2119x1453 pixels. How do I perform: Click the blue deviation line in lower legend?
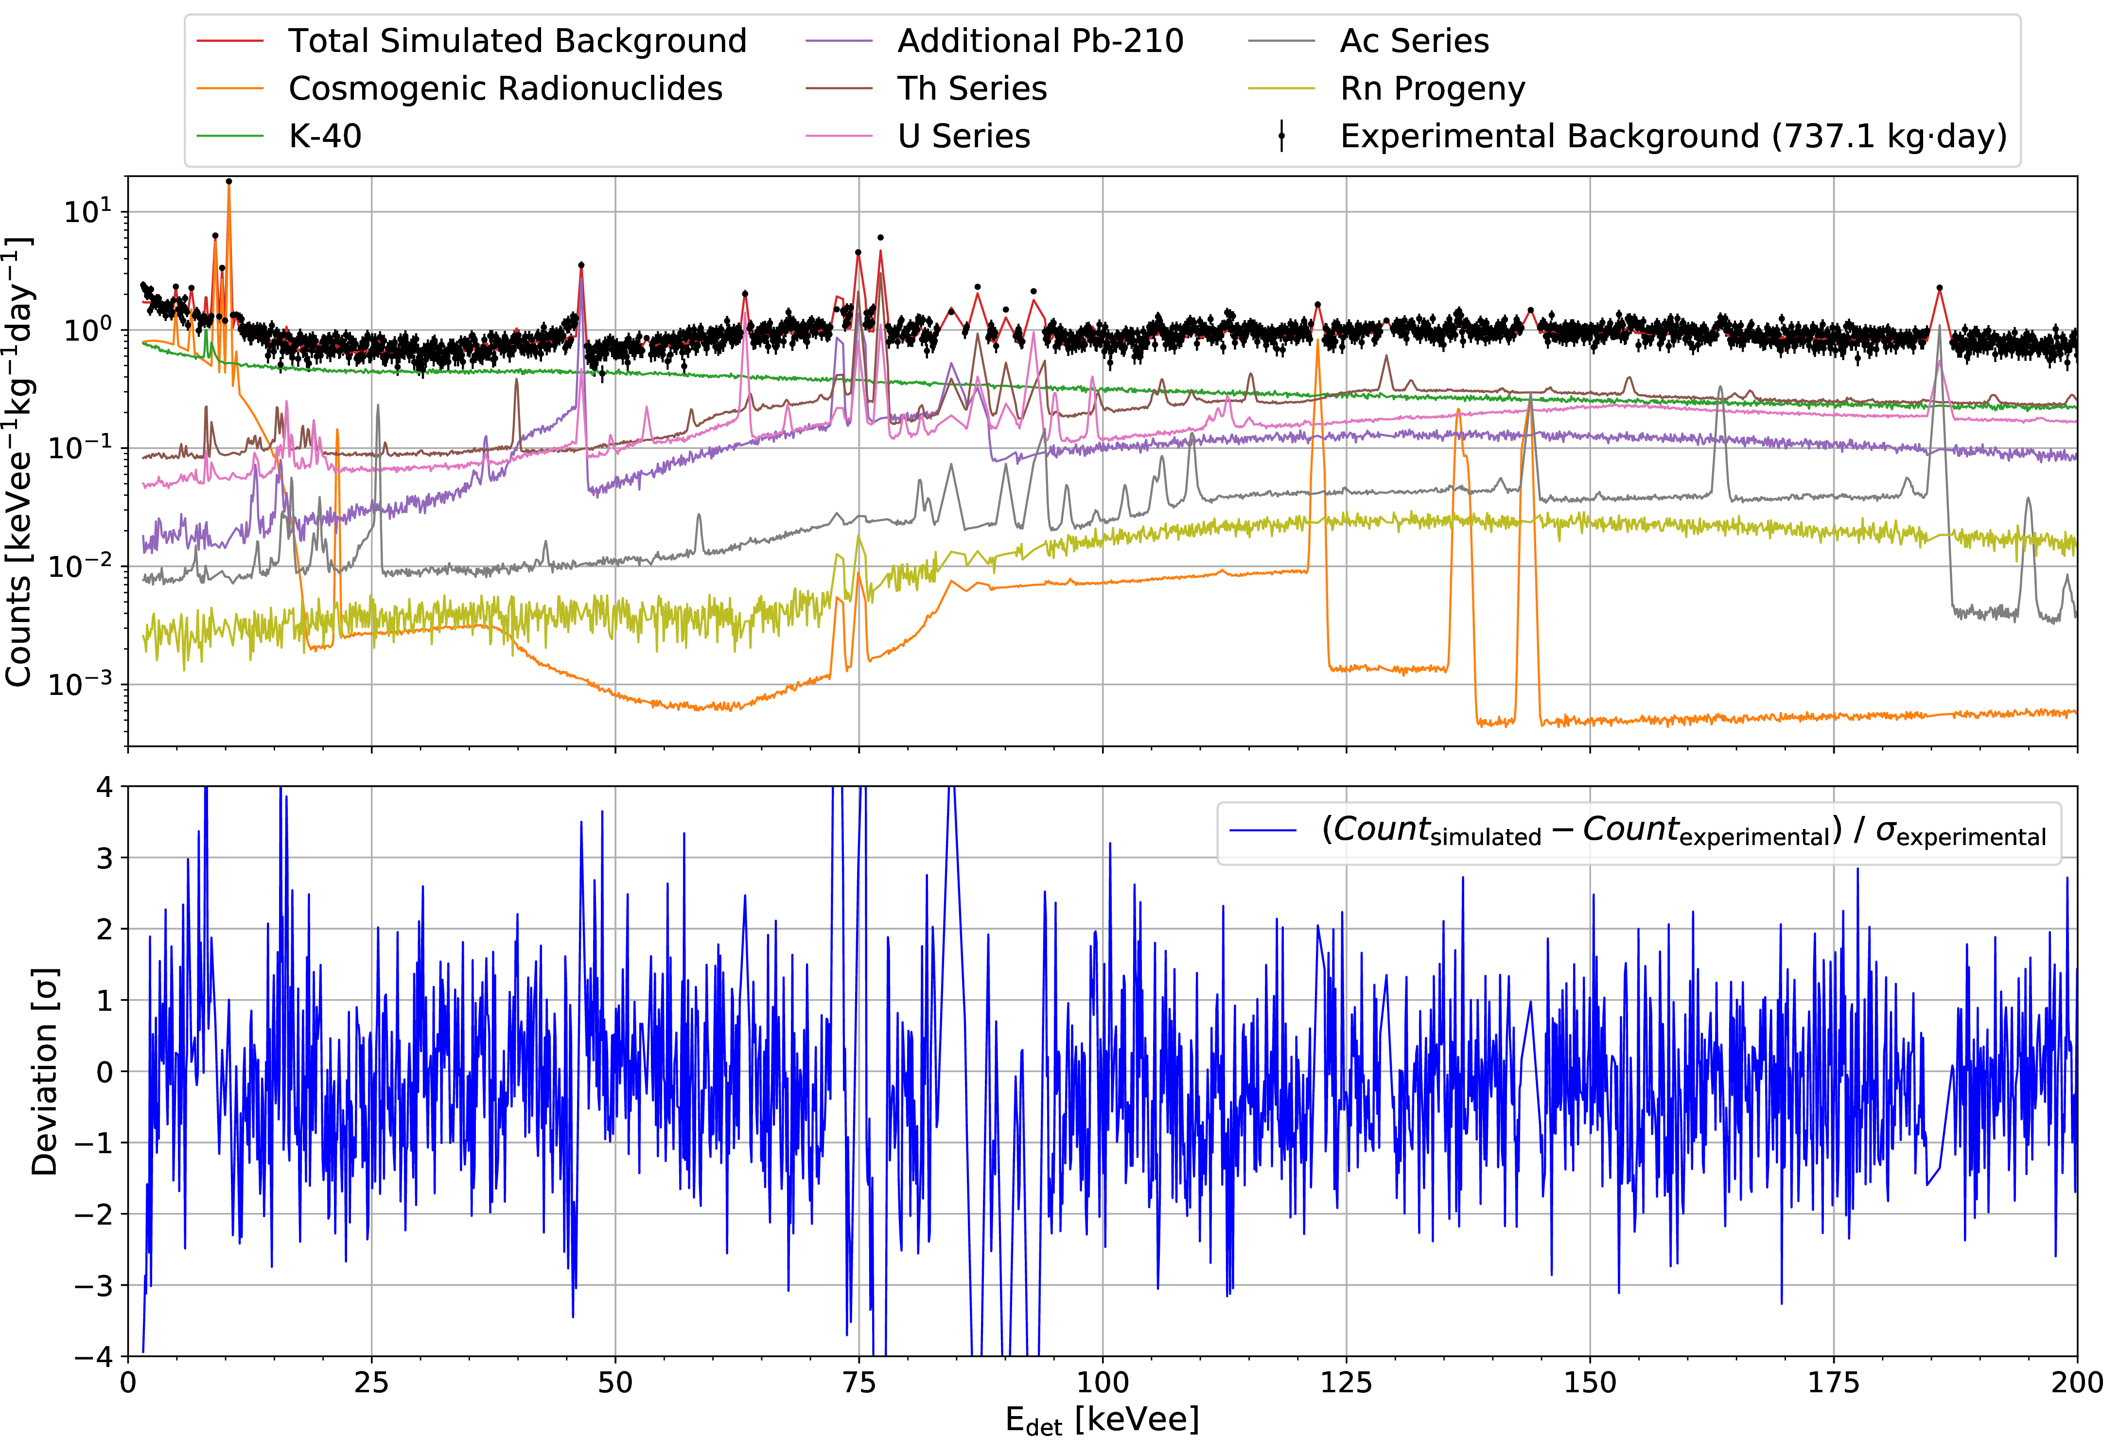pyautogui.click(x=1263, y=830)
